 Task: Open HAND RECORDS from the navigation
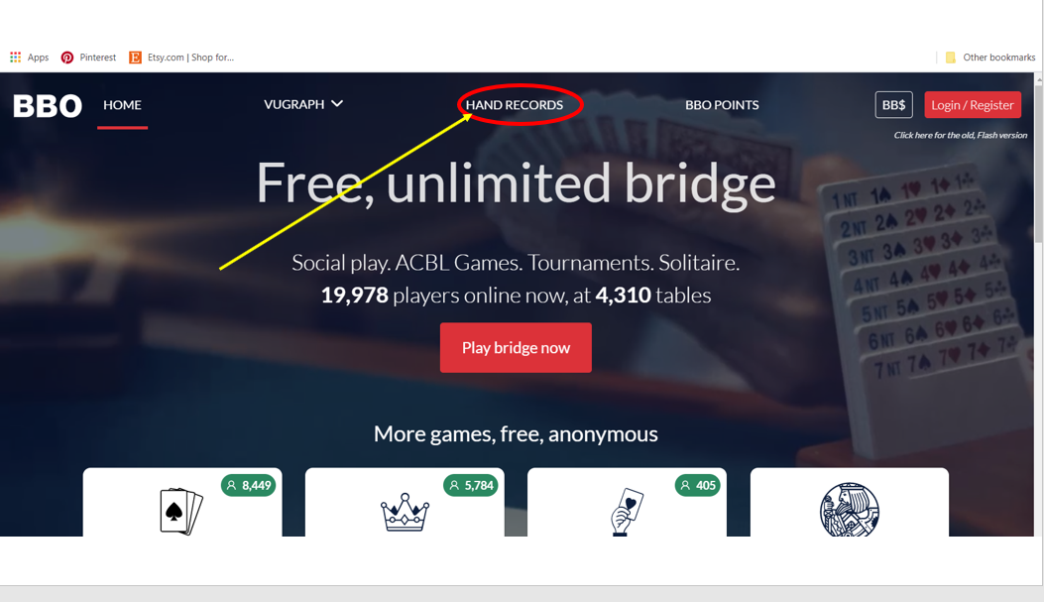[x=514, y=105]
